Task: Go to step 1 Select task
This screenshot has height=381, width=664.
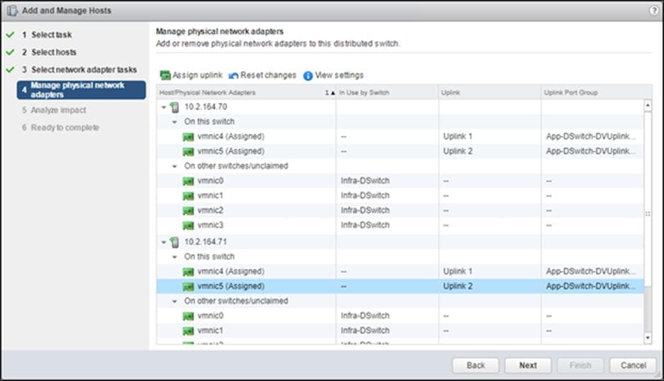Action: [47, 35]
